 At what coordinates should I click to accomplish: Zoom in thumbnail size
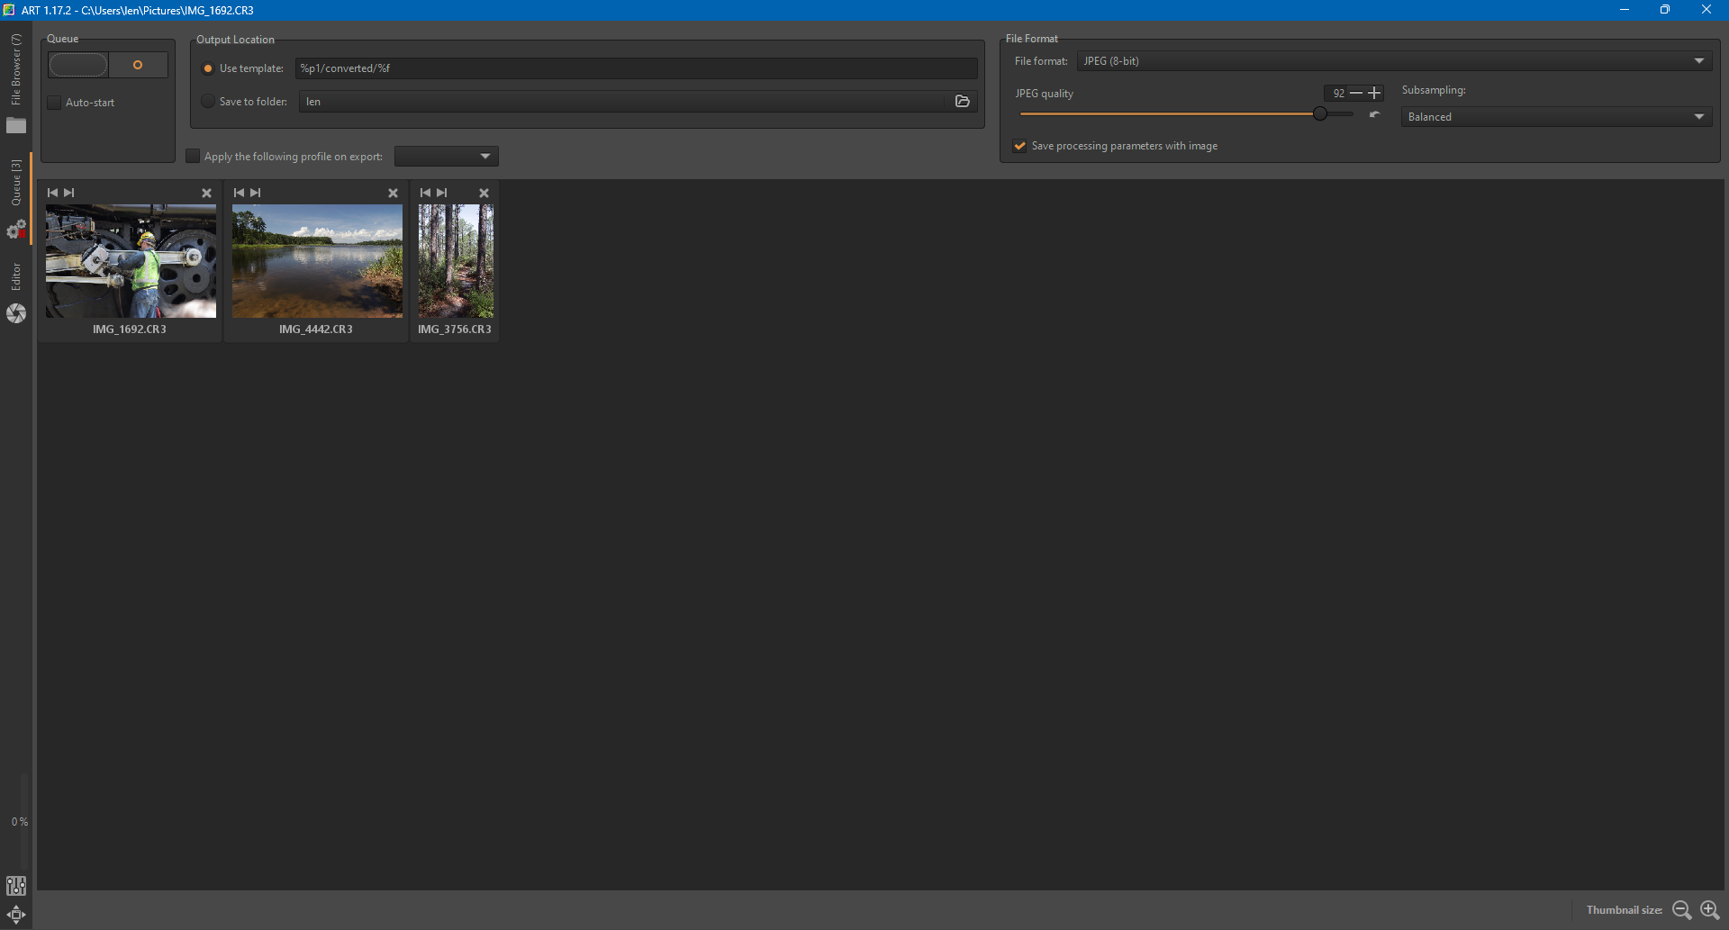(x=1709, y=910)
